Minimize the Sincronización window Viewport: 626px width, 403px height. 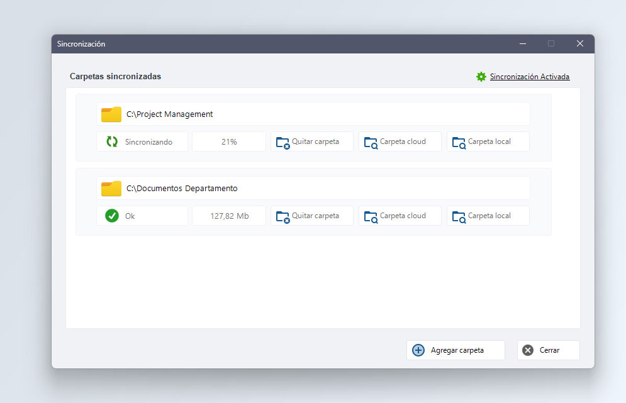pyautogui.click(x=523, y=43)
